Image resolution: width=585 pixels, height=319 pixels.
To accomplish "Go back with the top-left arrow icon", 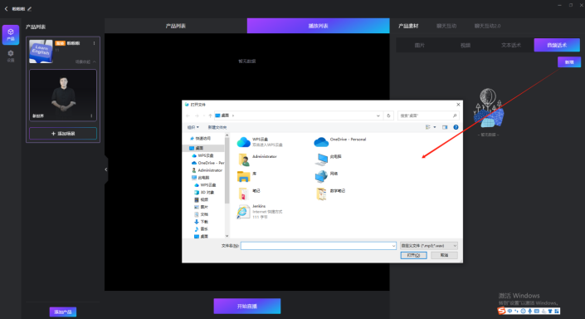I will pos(6,9).
